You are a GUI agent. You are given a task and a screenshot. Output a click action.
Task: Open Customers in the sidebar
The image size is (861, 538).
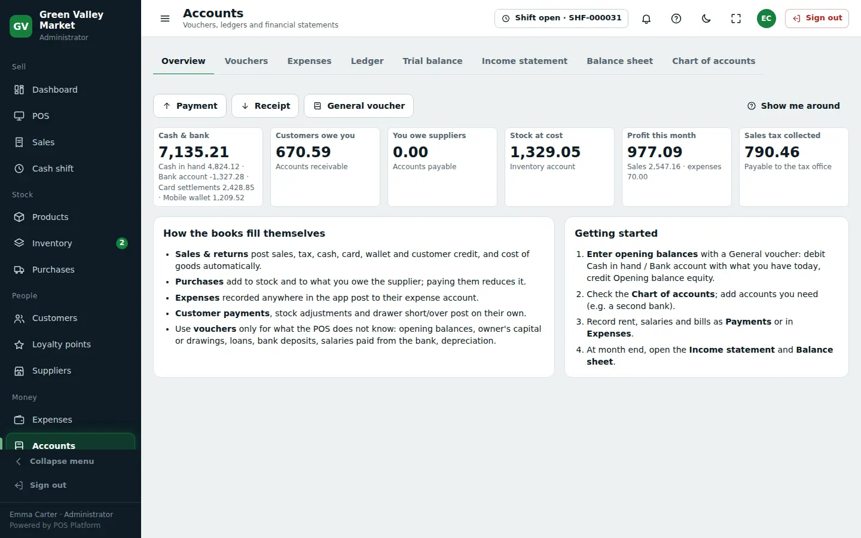pyautogui.click(x=71, y=318)
